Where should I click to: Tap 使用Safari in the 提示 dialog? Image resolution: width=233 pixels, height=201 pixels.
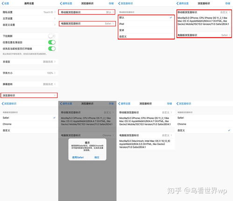[78, 157]
